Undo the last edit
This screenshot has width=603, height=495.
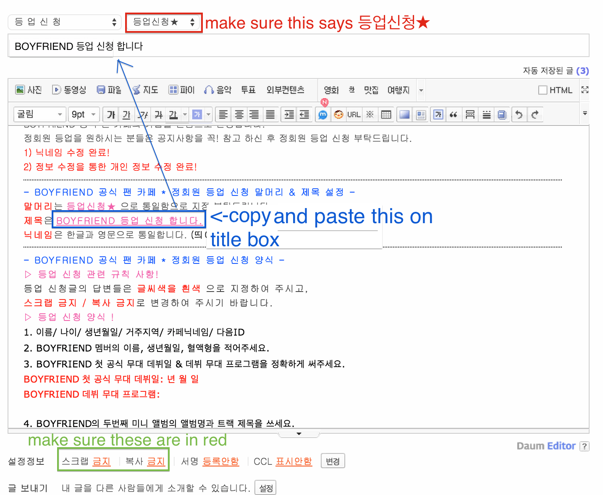click(x=519, y=115)
